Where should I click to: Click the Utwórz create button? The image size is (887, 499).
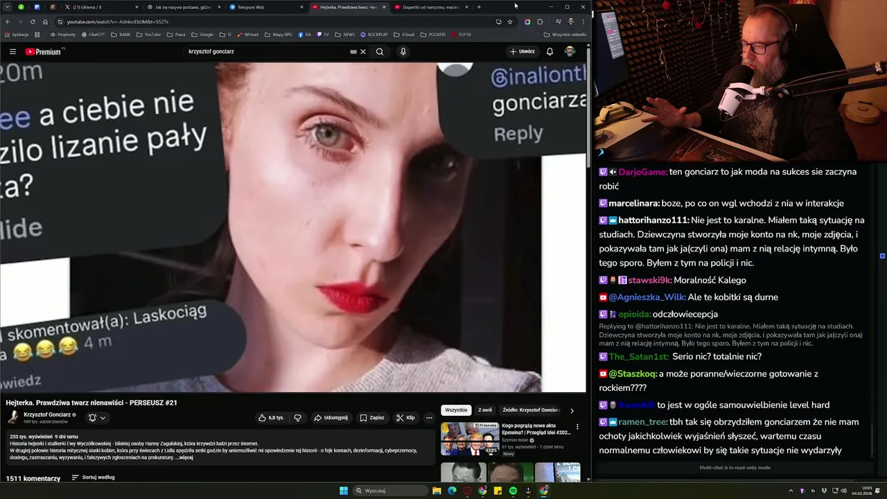coord(522,51)
